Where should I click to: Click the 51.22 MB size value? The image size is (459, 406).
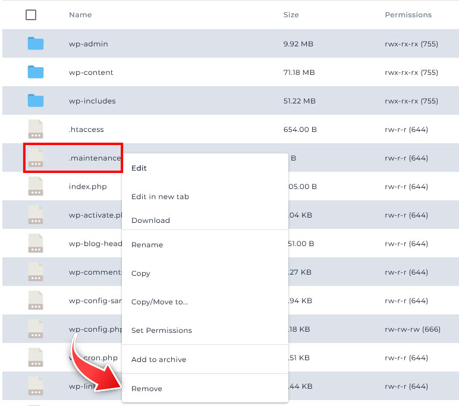(x=300, y=100)
